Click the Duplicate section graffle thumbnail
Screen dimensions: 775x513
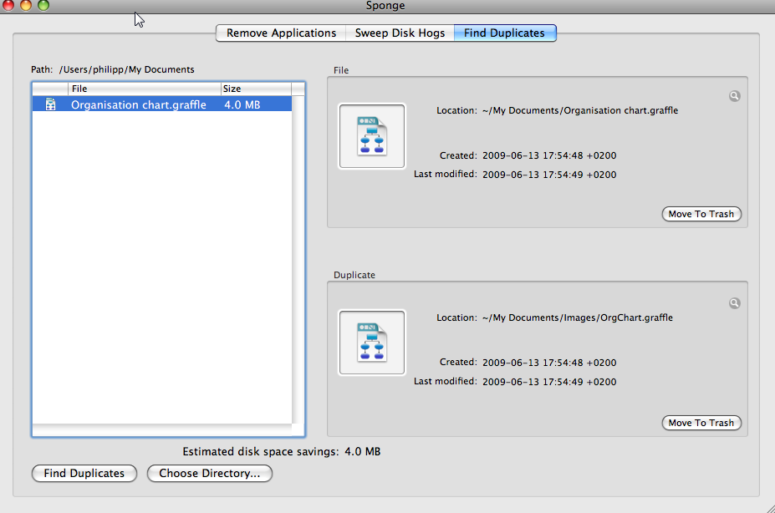point(372,343)
